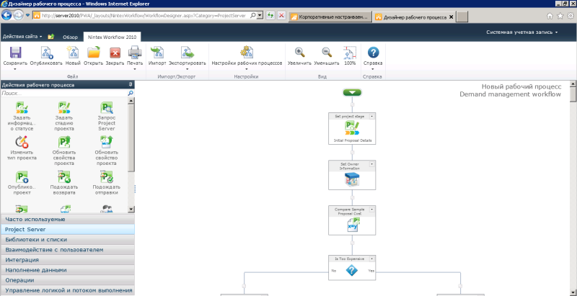Select the Nintex Workflow 2010 tab
This screenshot has width=577, height=296.
112,37
